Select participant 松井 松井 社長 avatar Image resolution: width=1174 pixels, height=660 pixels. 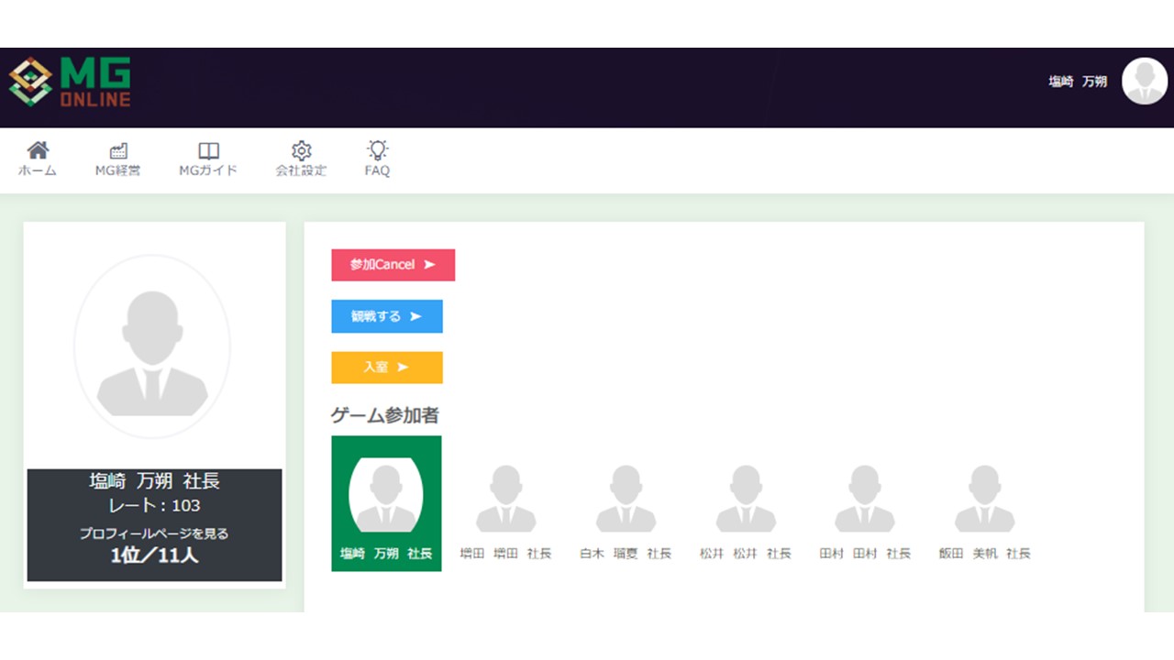pos(745,499)
